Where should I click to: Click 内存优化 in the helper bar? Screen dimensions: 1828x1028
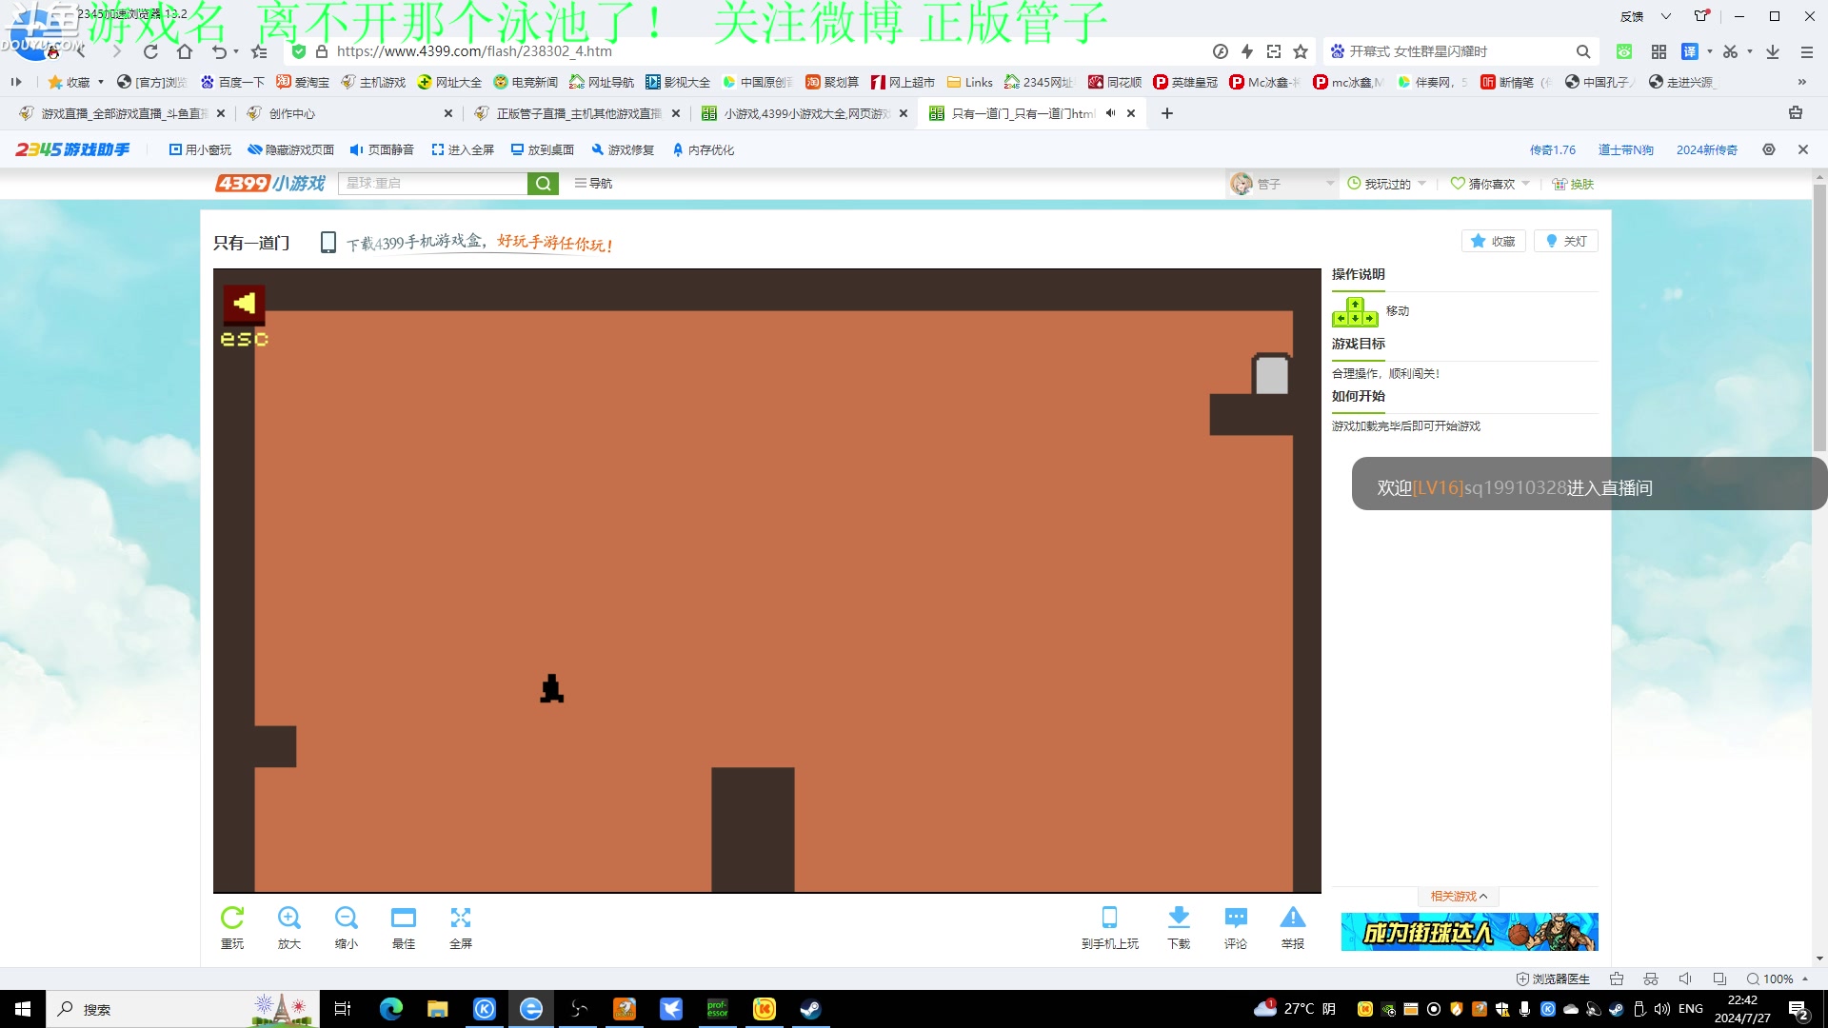(703, 149)
